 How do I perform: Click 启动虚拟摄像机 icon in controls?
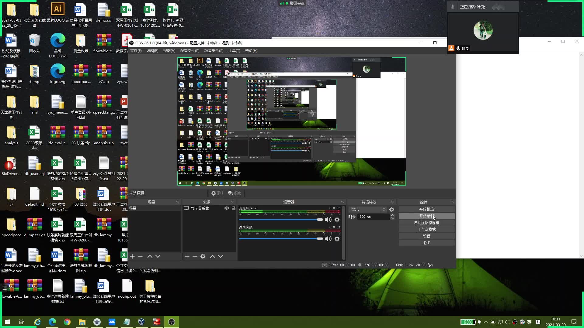click(x=426, y=223)
